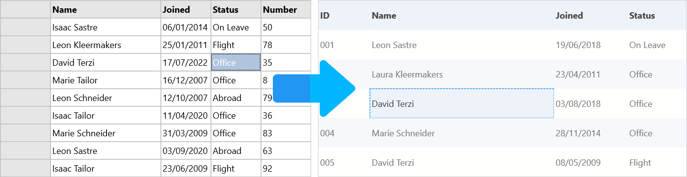687x177 pixels.
Task: Click the On Leave status in right table
Action: click(647, 45)
